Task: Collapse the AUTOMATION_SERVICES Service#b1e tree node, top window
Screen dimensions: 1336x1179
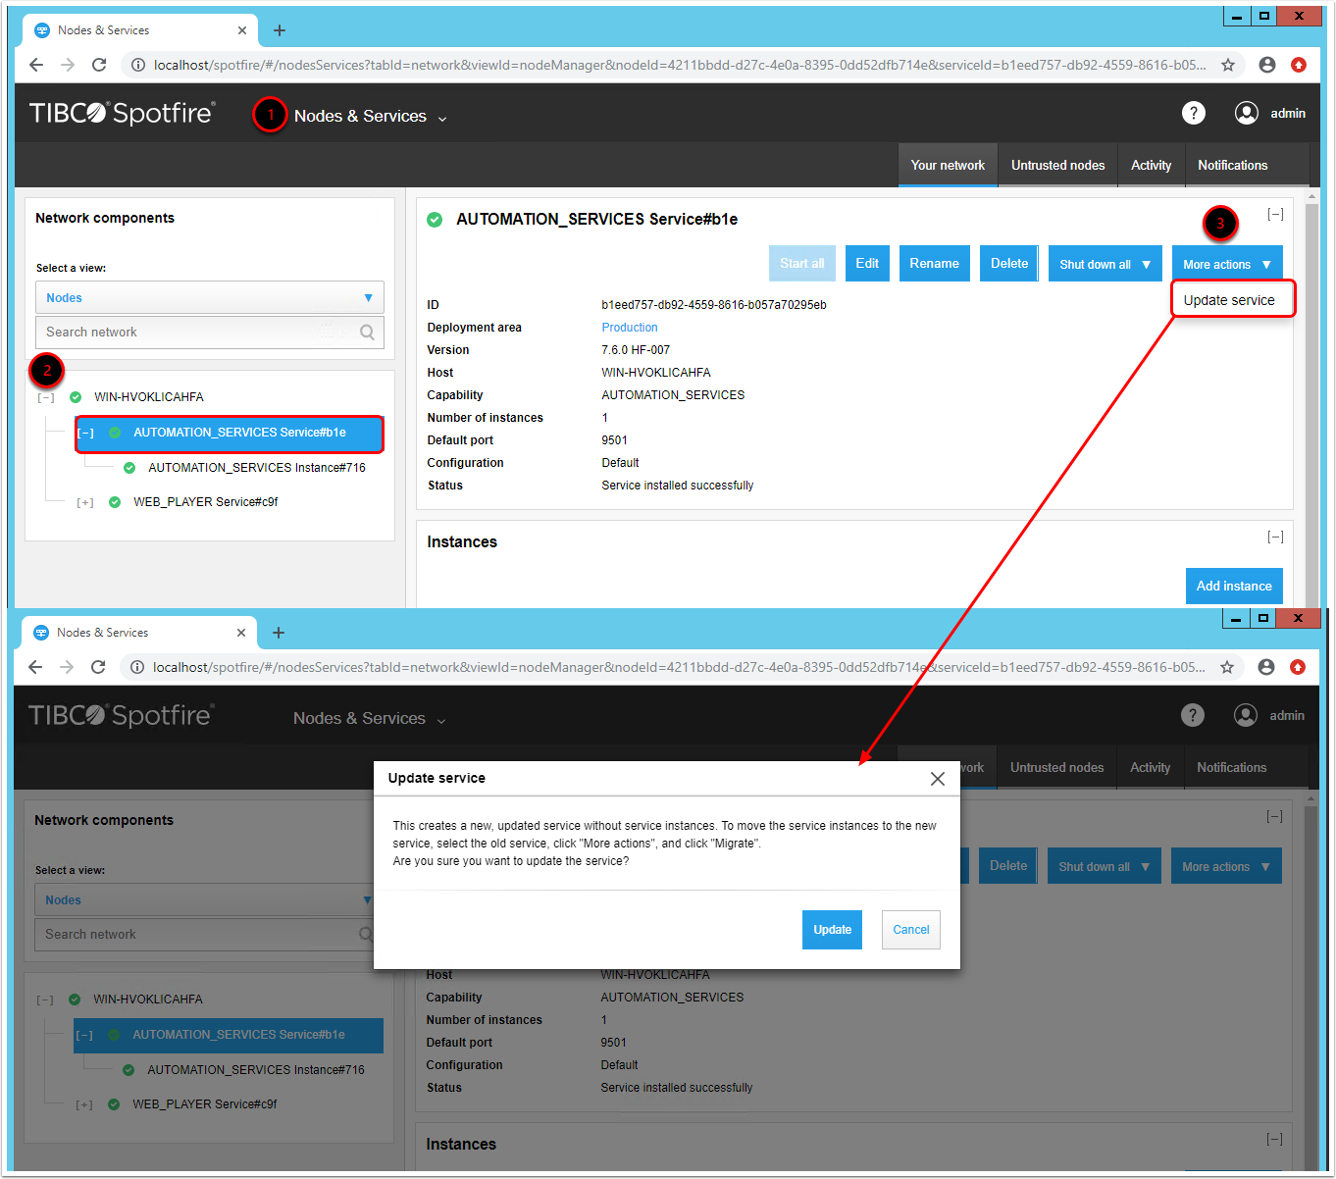Action: (86, 433)
